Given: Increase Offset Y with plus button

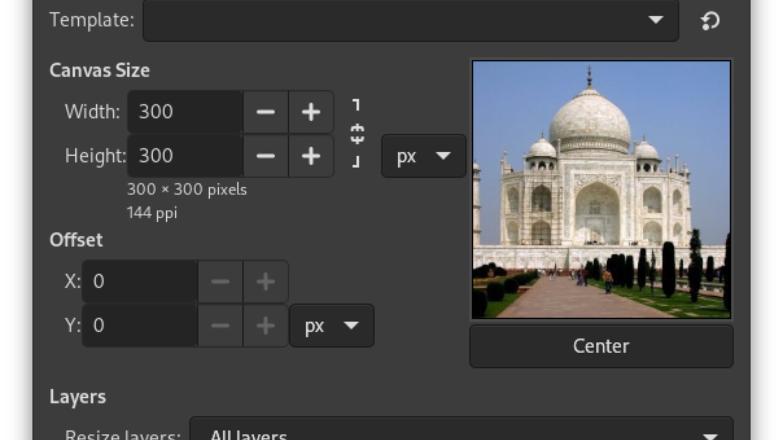Looking at the screenshot, I should click(x=265, y=326).
